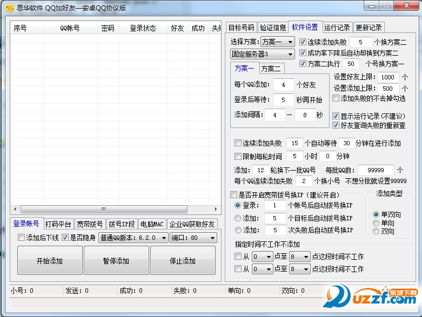This screenshot has height=317, width=422.
Task: Select 登录 个帐号后自动拨号换IP radio
Action: [238, 205]
